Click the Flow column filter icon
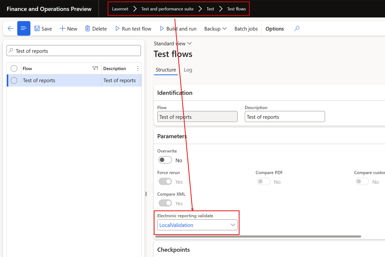The image size is (385, 257). pyautogui.click(x=95, y=68)
